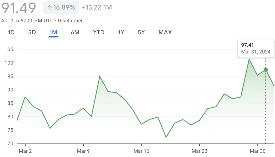The width and height of the screenshot is (275, 157).
Task: Click the active 1M tab
Action: (53, 32)
